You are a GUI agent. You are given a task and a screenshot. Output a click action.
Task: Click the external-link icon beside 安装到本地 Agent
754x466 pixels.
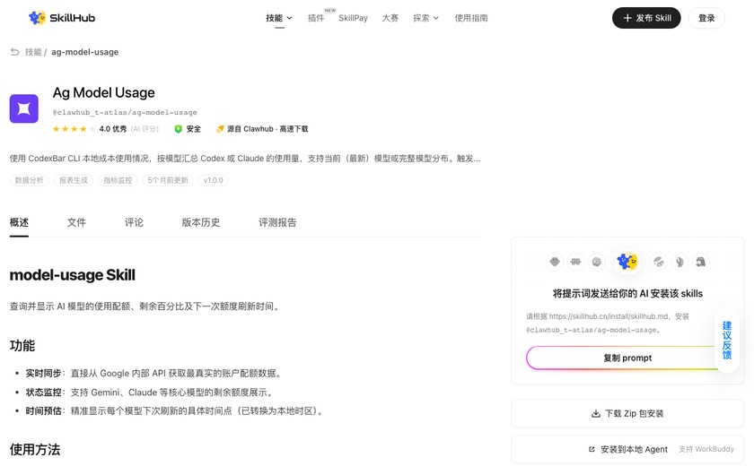[x=592, y=450]
